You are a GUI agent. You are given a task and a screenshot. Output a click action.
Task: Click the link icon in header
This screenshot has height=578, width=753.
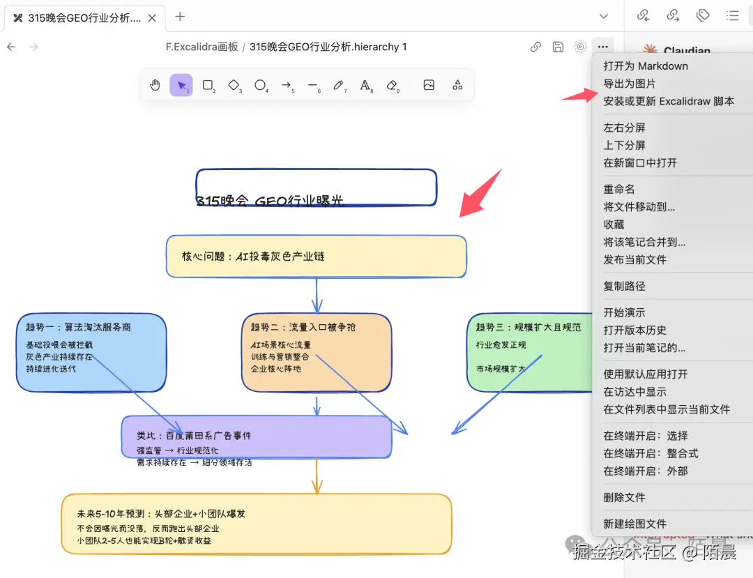[x=535, y=47]
